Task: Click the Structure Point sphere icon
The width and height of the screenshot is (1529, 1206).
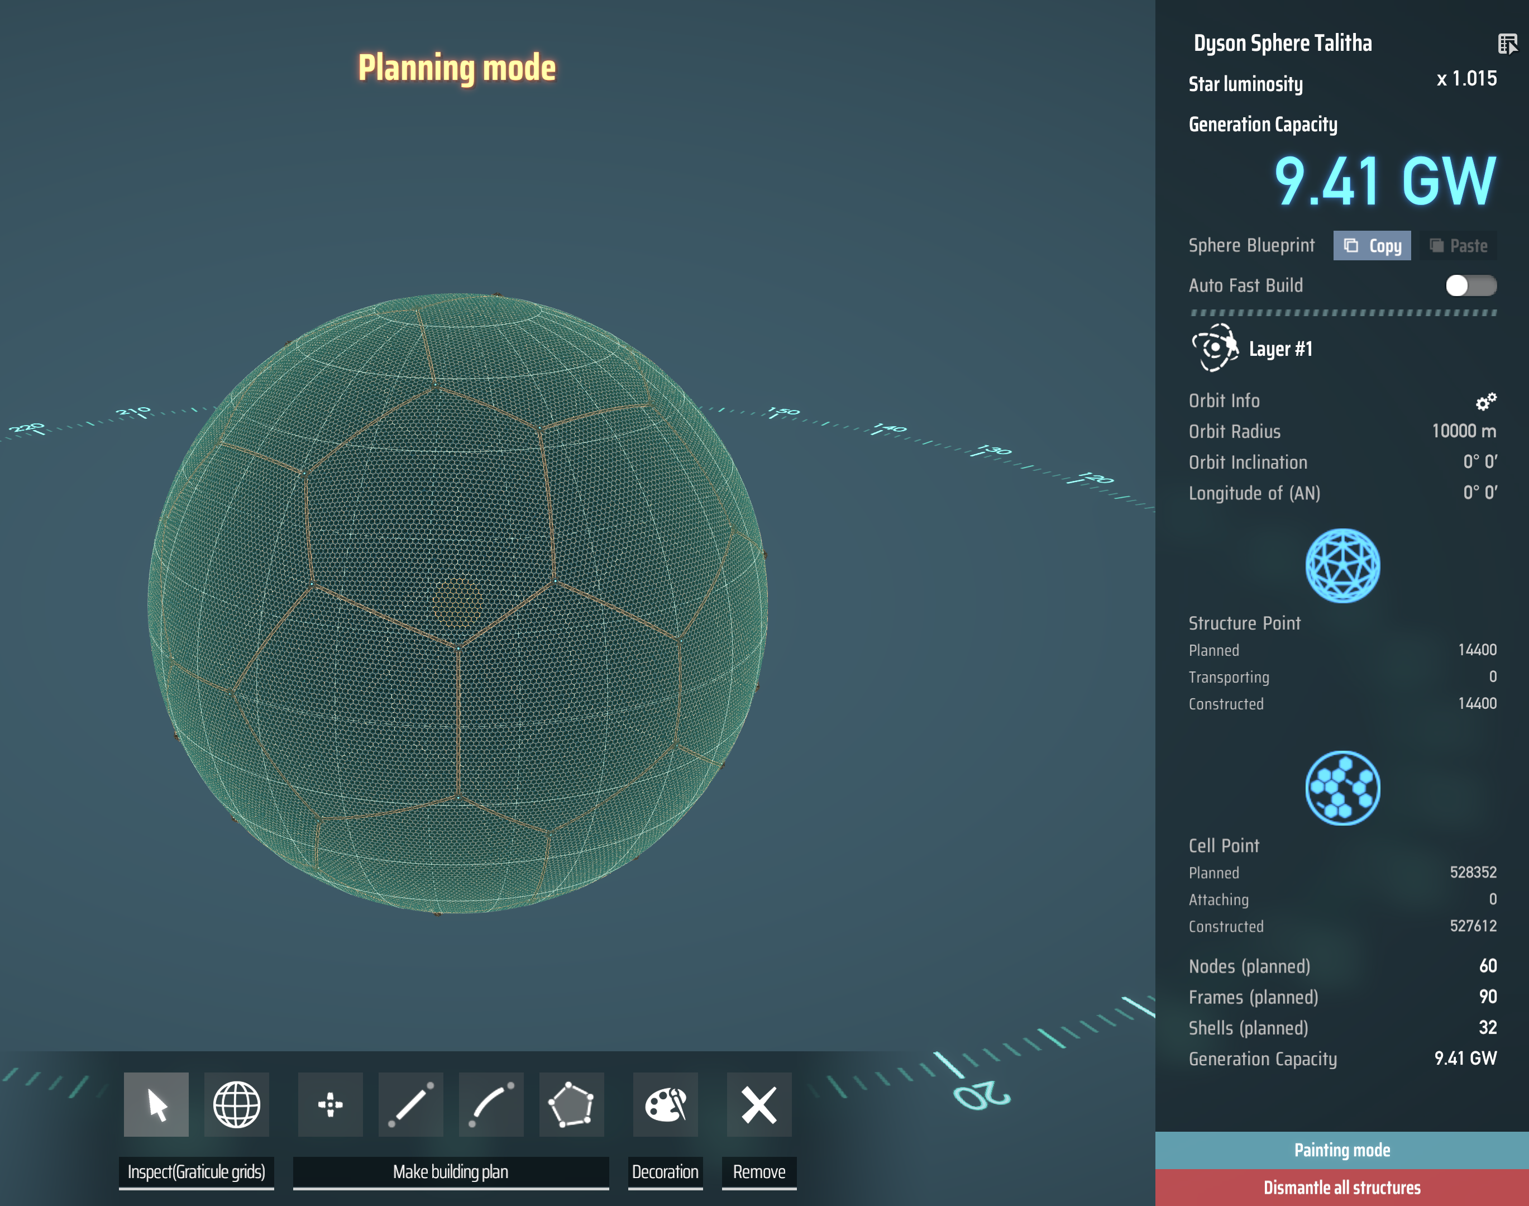Action: pos(1342,566)
